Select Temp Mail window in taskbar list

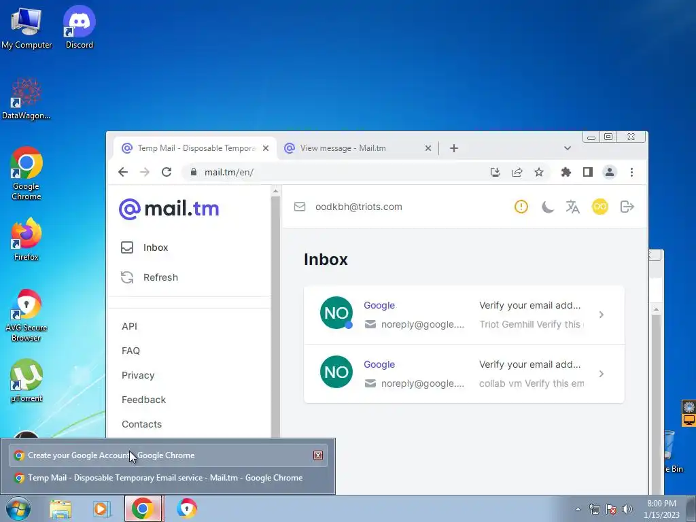(x=168, y=478)
